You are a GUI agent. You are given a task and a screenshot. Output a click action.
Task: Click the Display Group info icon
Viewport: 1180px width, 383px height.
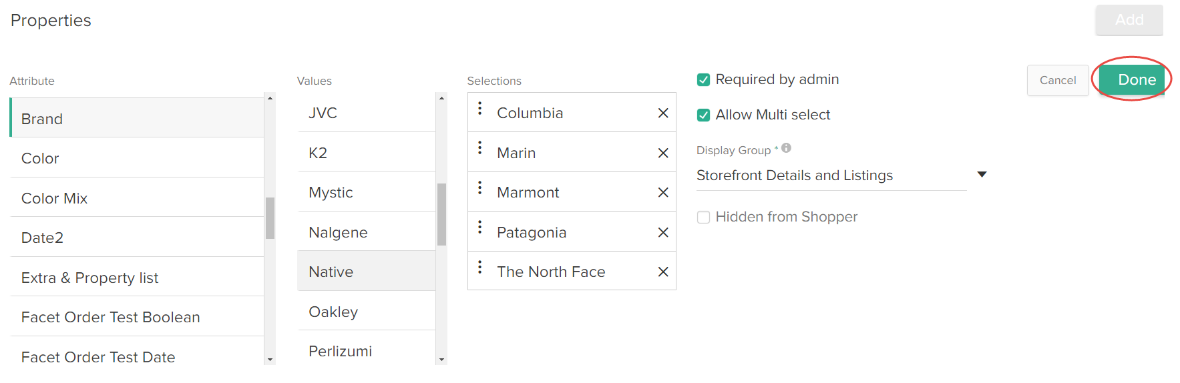click(786, 148)
